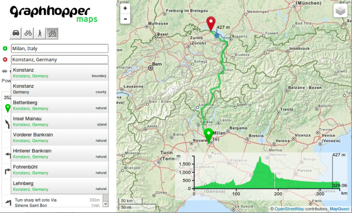Viewport: 352px width, 213px height.
Task: Choose the Konstanz county suggestion
Action: (60, 89)
